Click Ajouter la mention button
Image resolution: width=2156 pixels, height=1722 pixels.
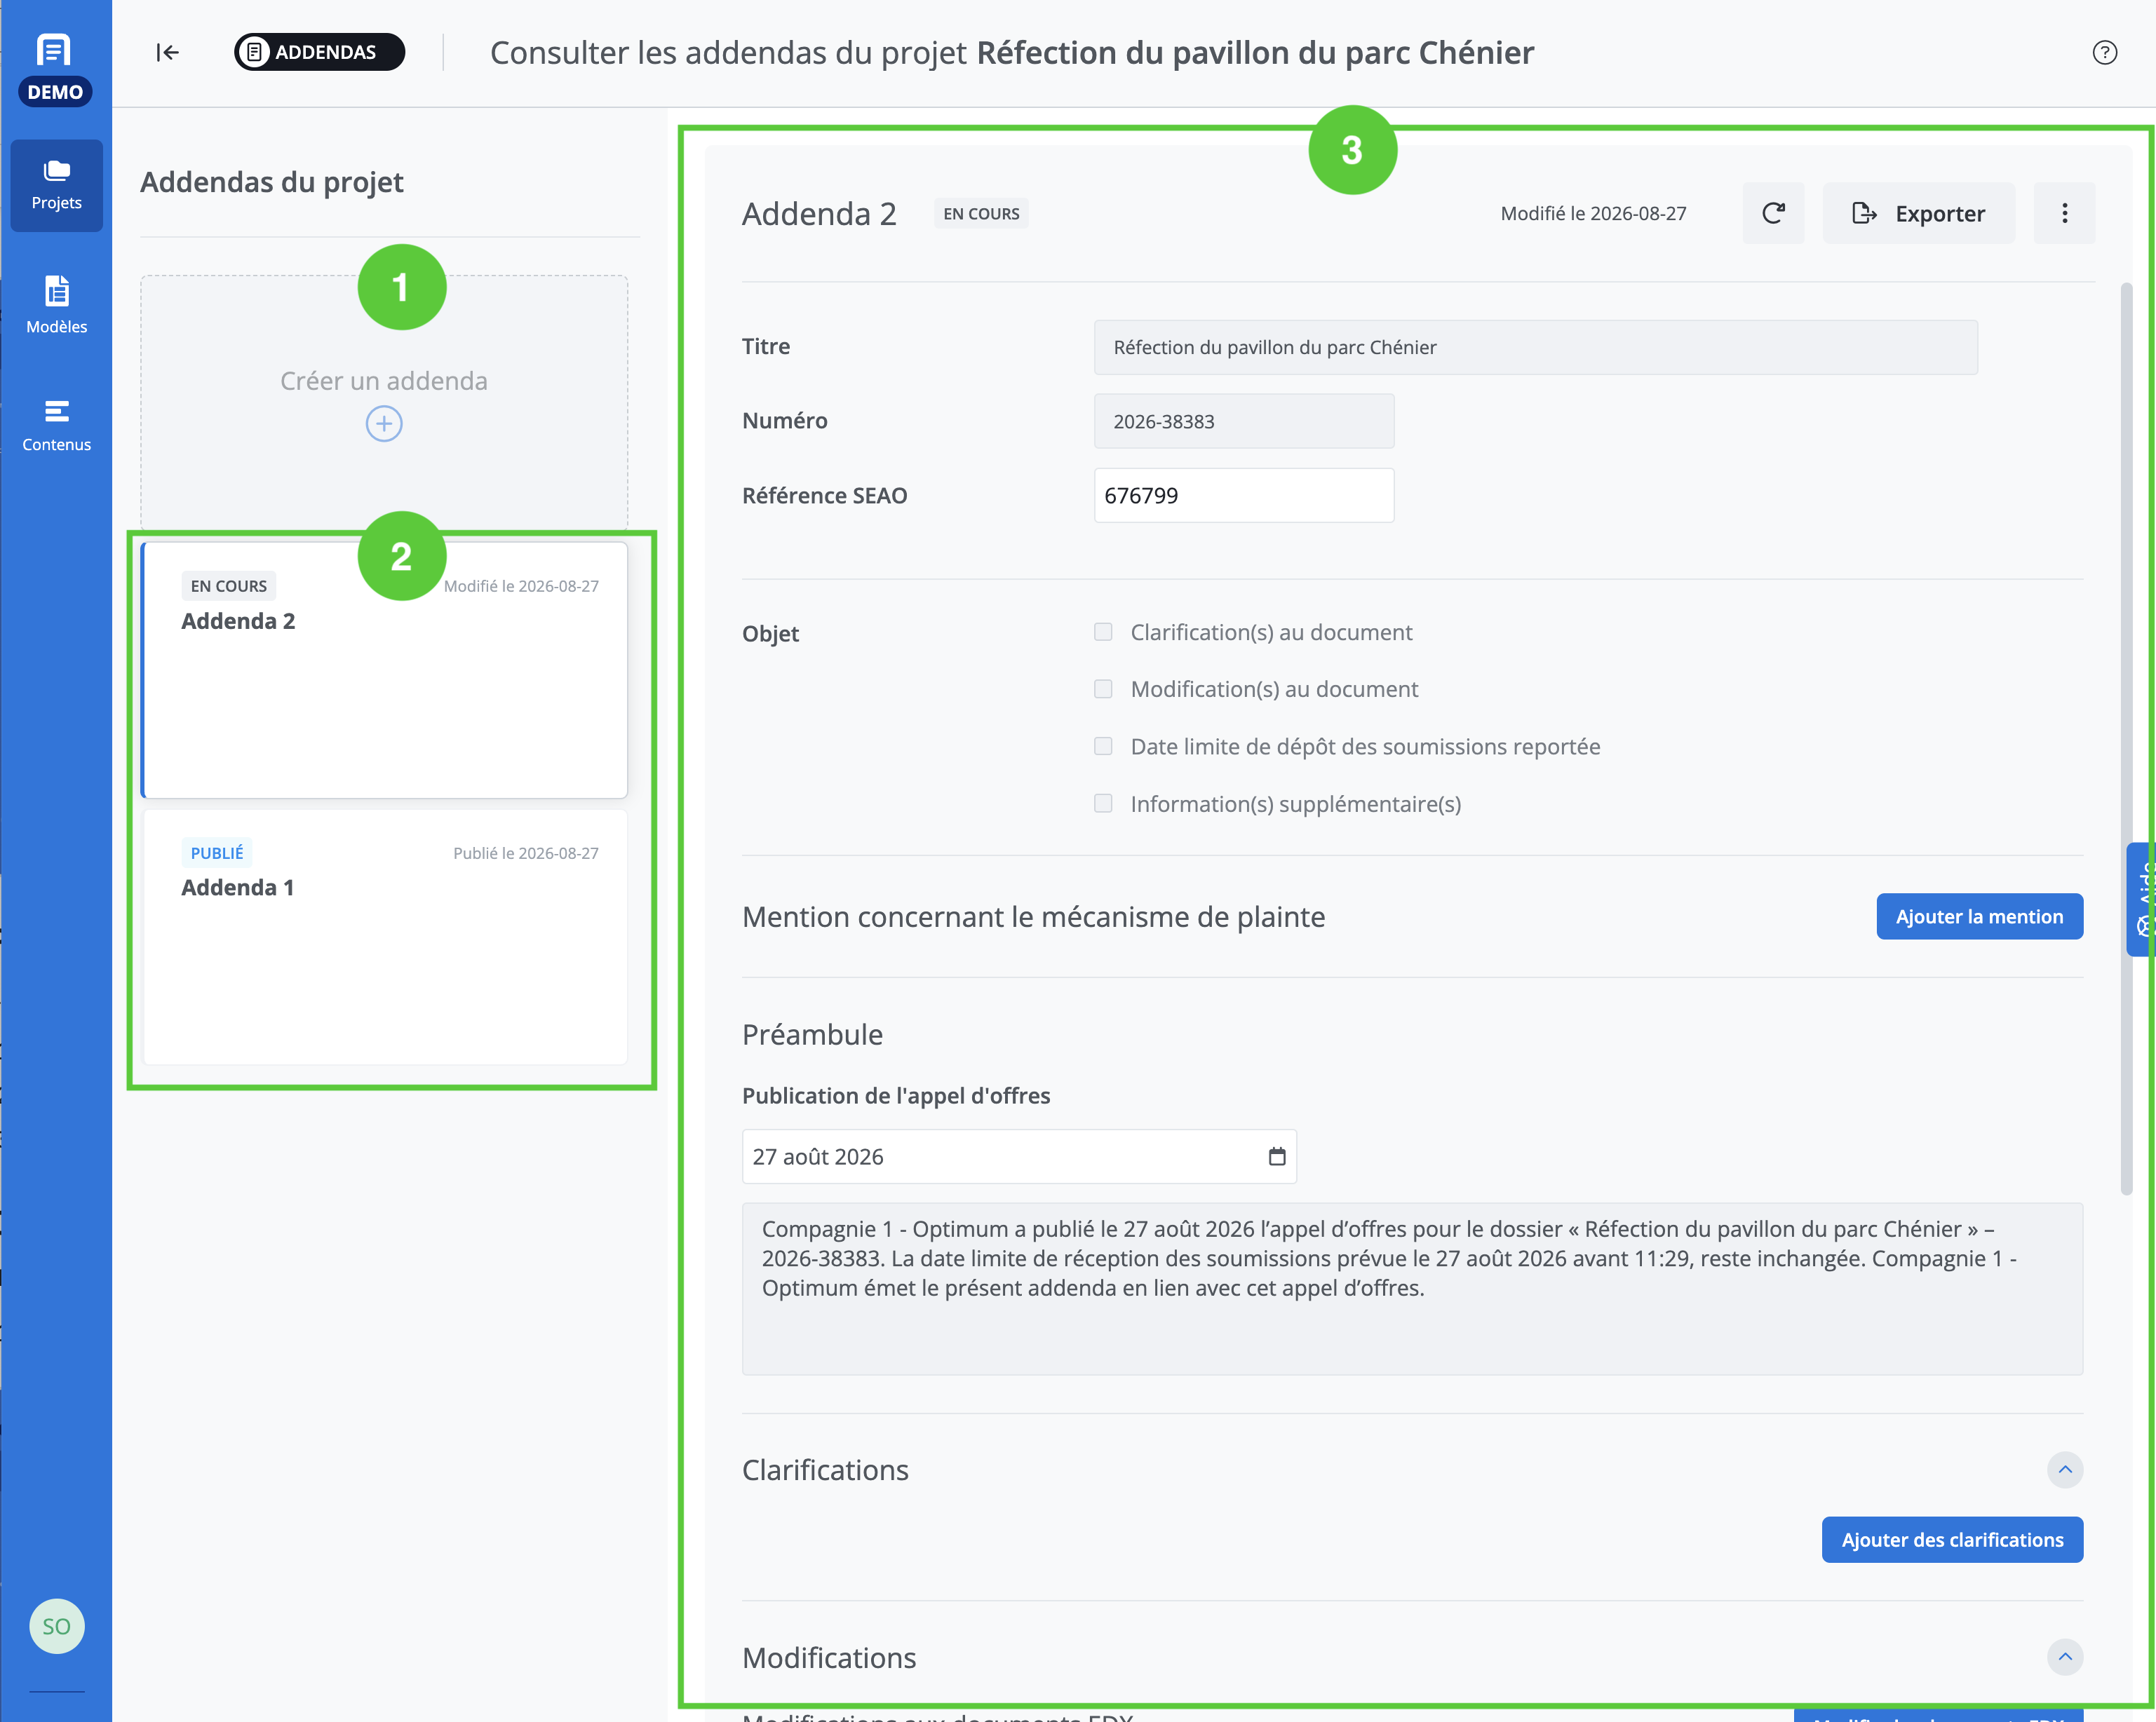coord(1979,916)
